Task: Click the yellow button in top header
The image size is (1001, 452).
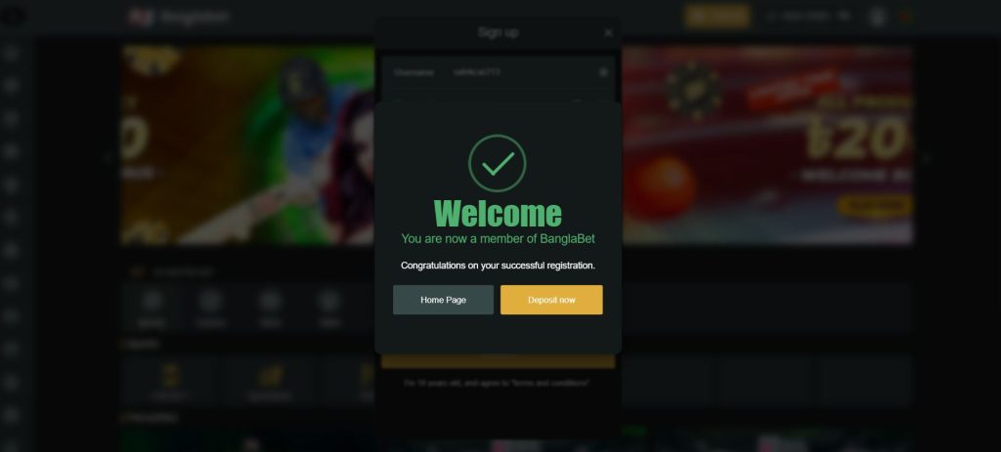Action: pos(718,17)
